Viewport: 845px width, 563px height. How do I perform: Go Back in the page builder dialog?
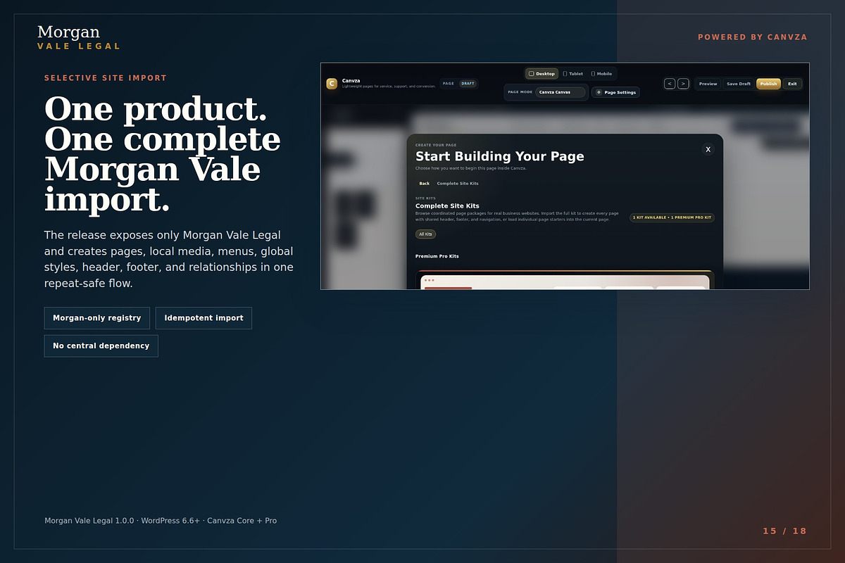coord(425,184)
